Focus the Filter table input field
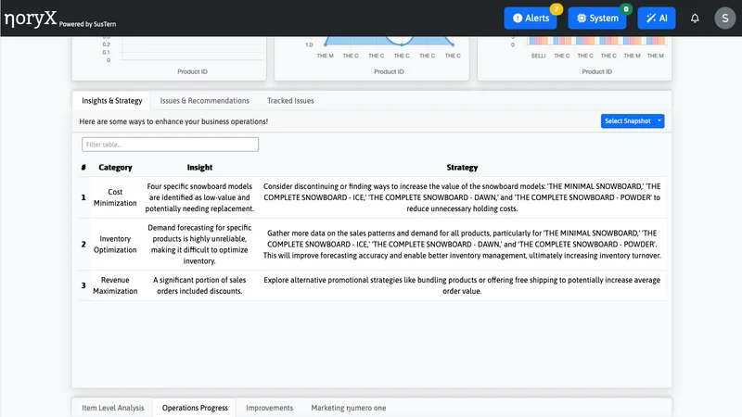This screenshot has width=742, height=417. (170, 145)
